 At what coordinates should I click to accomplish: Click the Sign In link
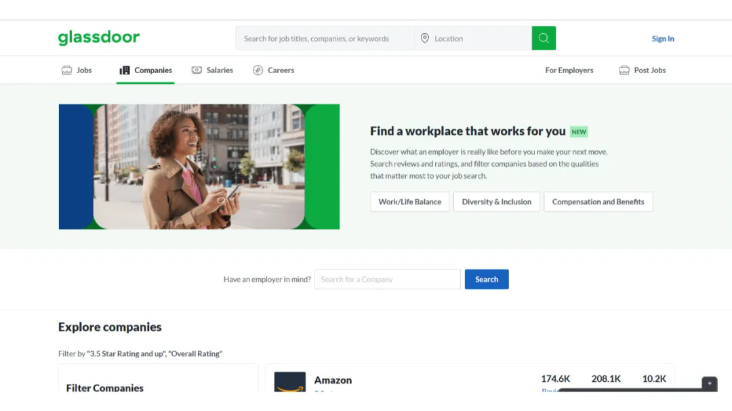point(662,39)
